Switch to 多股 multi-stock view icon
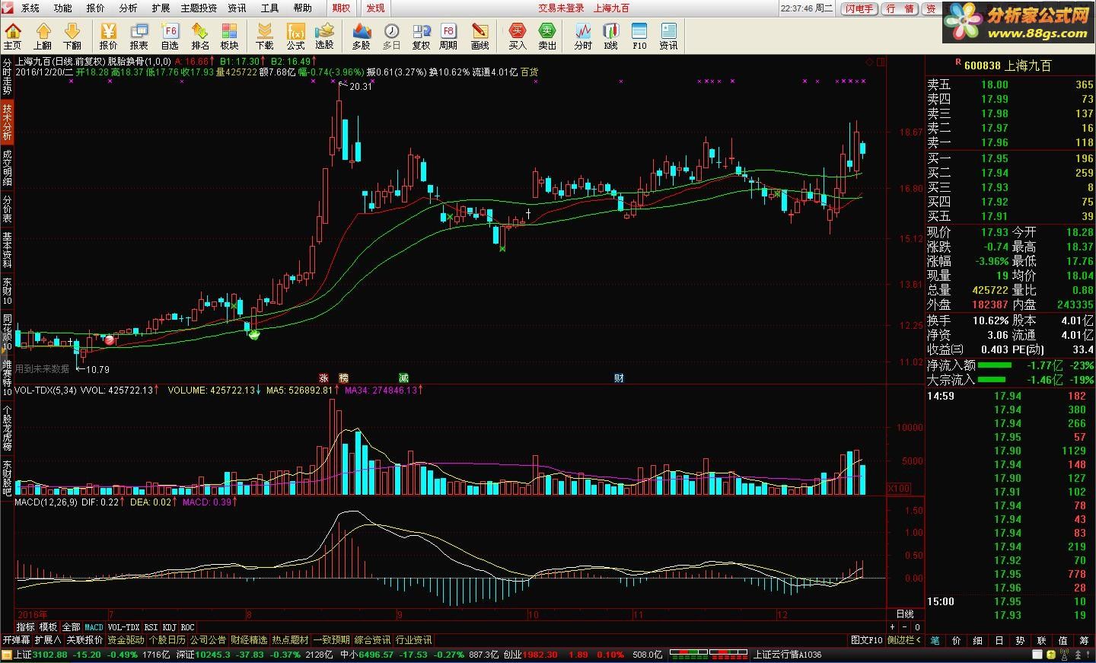Image resolution: width=1096 pixels, height=663 pixels. coord(362,36)
